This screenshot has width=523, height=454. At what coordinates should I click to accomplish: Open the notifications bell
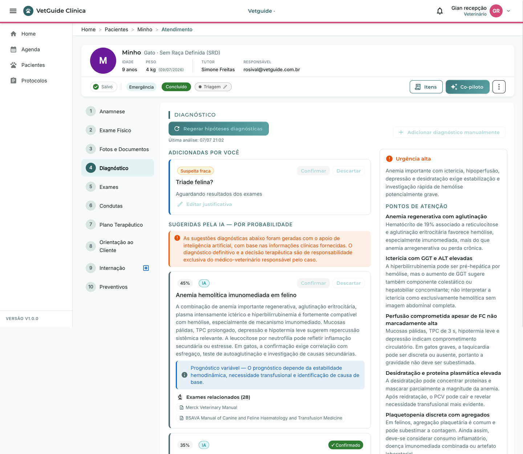(440, 11)
